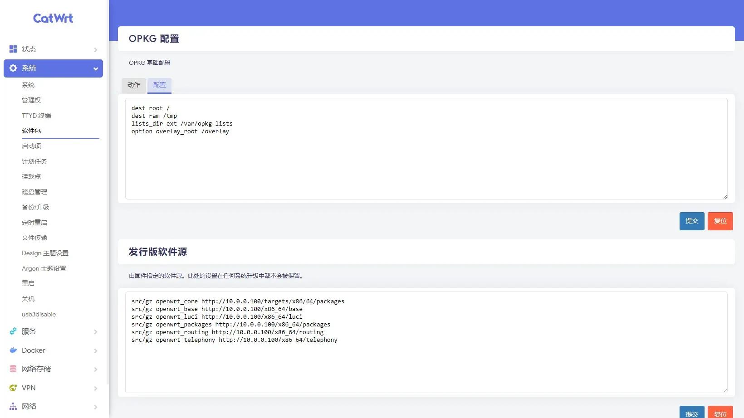Select the 配置 tab
Image resolution: width=744 pixels, height=418 pixels.
click(160, 85)
